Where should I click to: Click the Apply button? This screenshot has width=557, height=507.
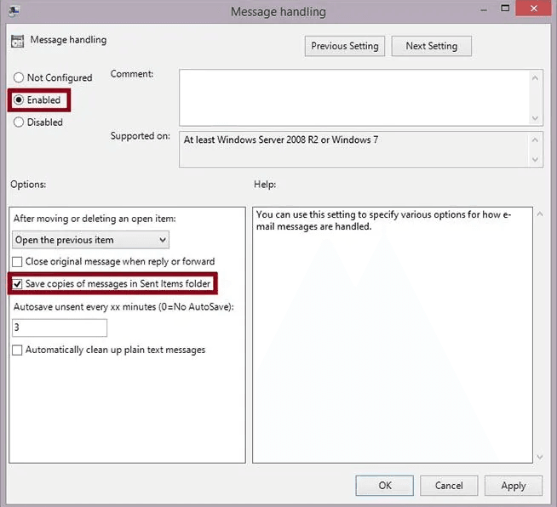click(514, 486)
